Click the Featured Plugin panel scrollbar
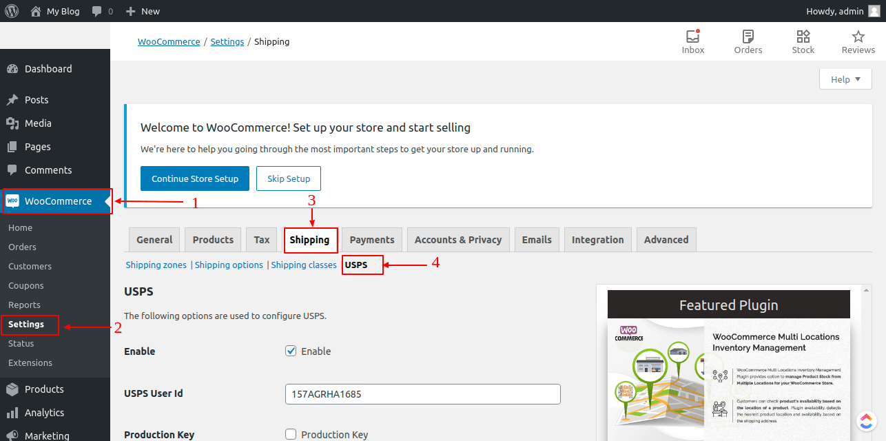Screen dimensions: 886x441 [x=867, y=345]
